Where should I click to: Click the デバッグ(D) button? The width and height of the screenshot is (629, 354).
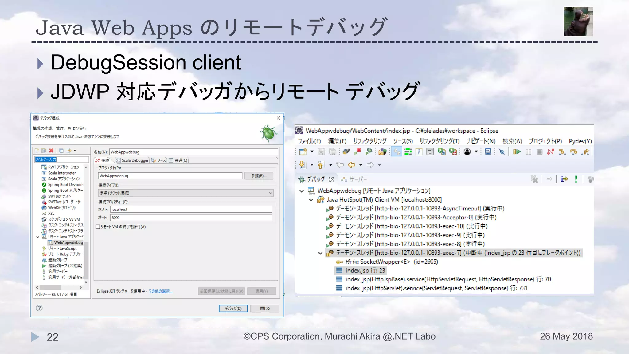point(233,308)
